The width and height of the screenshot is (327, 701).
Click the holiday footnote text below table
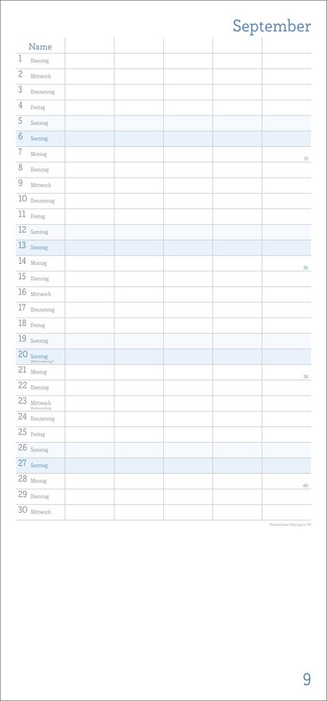289,524
